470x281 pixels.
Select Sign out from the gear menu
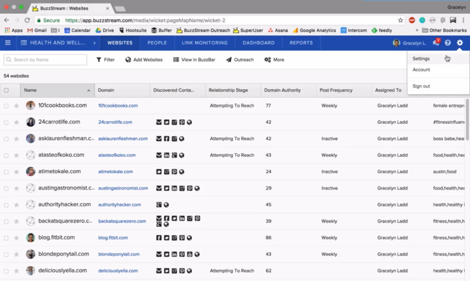click(438, 86)
